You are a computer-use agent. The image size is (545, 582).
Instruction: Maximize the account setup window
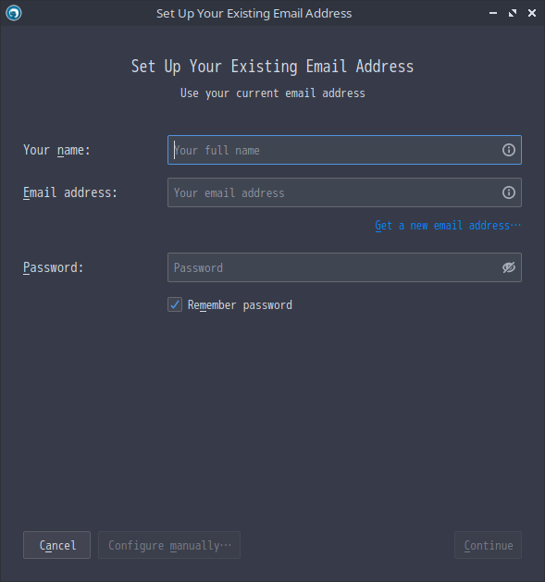click(x=513, y=13)
